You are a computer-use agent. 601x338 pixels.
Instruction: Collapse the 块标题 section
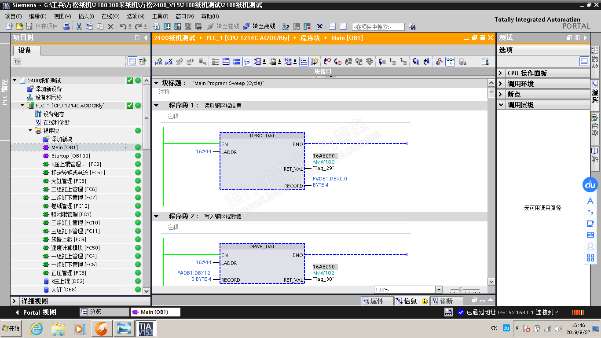click(156, 83)
